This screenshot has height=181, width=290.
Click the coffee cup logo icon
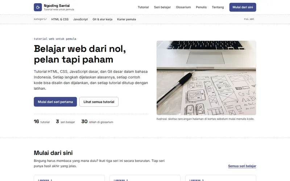38,7
